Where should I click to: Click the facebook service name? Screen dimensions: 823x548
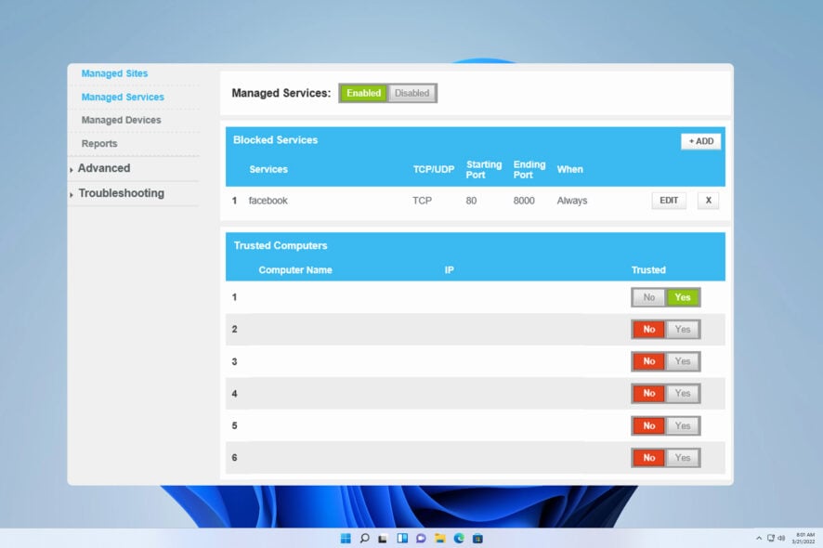[x=268, y=201]
